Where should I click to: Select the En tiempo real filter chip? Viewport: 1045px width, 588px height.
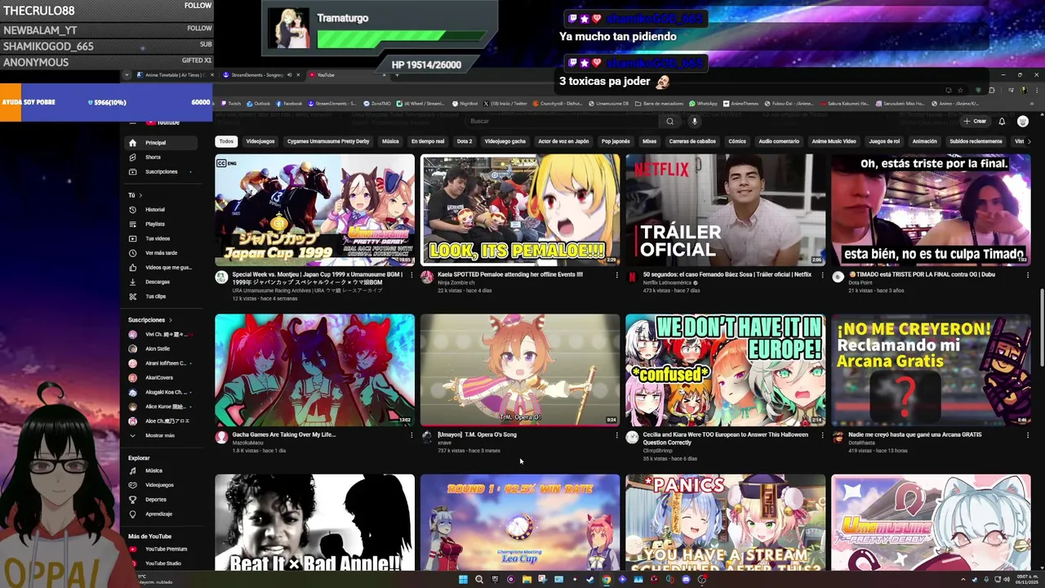(428, 141)
